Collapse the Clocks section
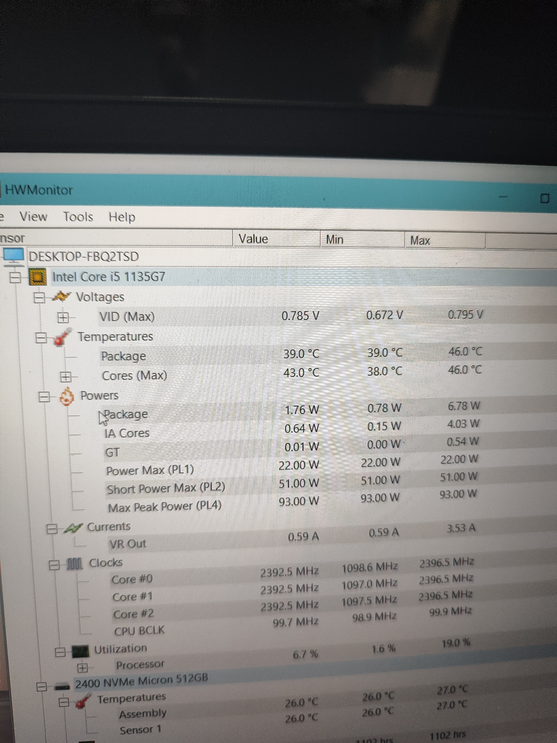Viewport: 557px width, 743px height. point(54,565)
